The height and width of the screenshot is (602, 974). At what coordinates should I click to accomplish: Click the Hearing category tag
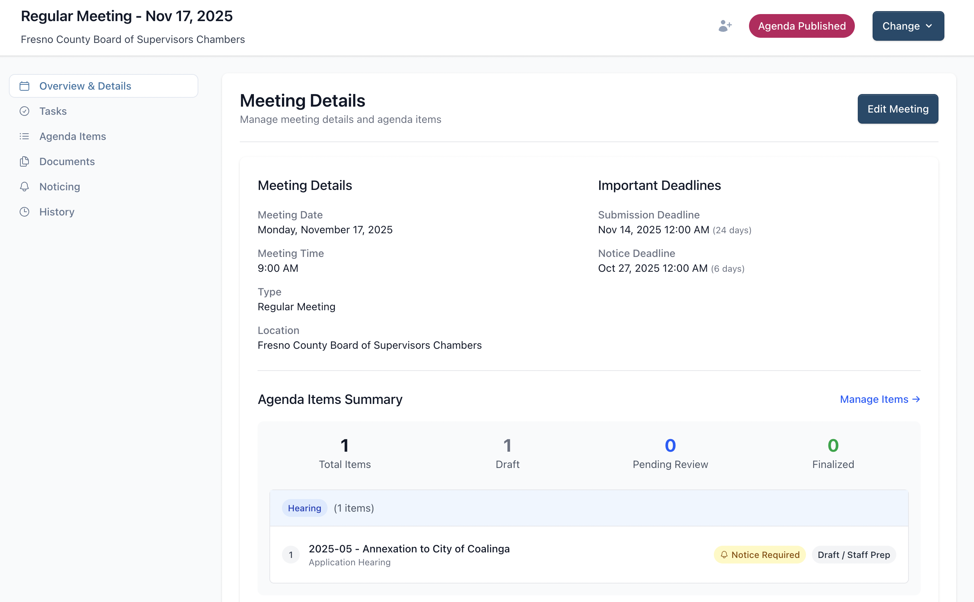pyautogui.click(x=304, y=508)
